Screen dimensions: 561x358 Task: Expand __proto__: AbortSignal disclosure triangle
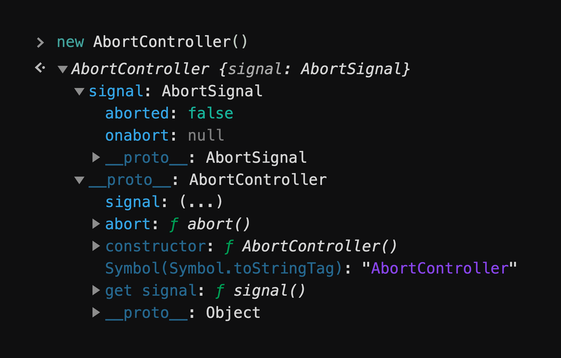click(96, 157)
